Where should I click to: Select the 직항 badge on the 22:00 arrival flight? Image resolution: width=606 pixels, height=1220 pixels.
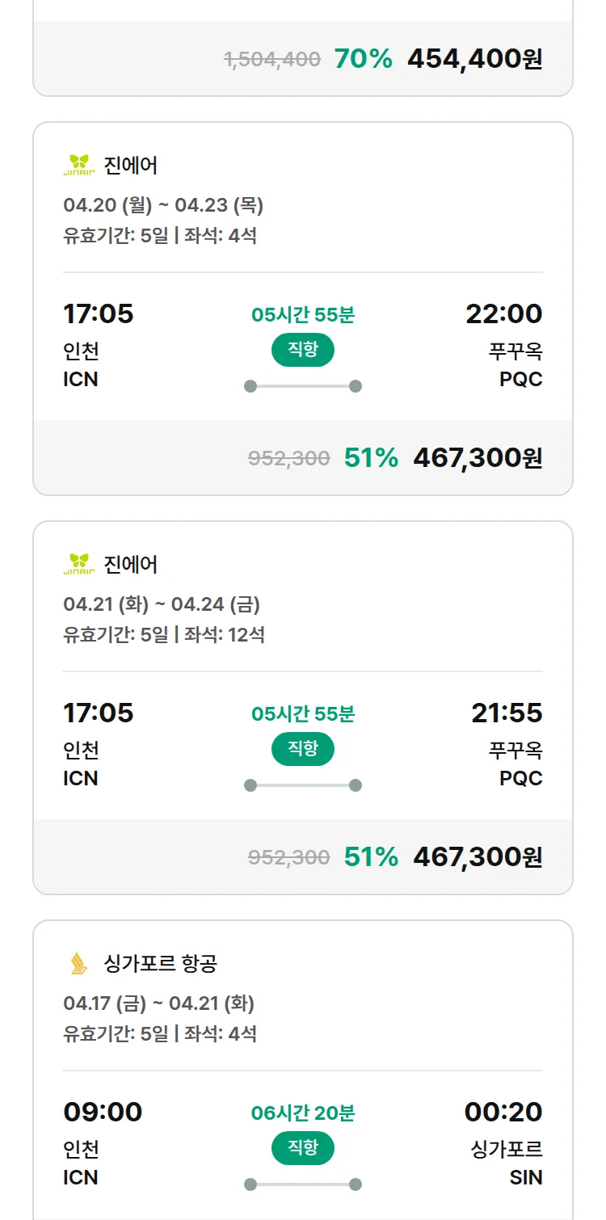(x=303, y=350)
